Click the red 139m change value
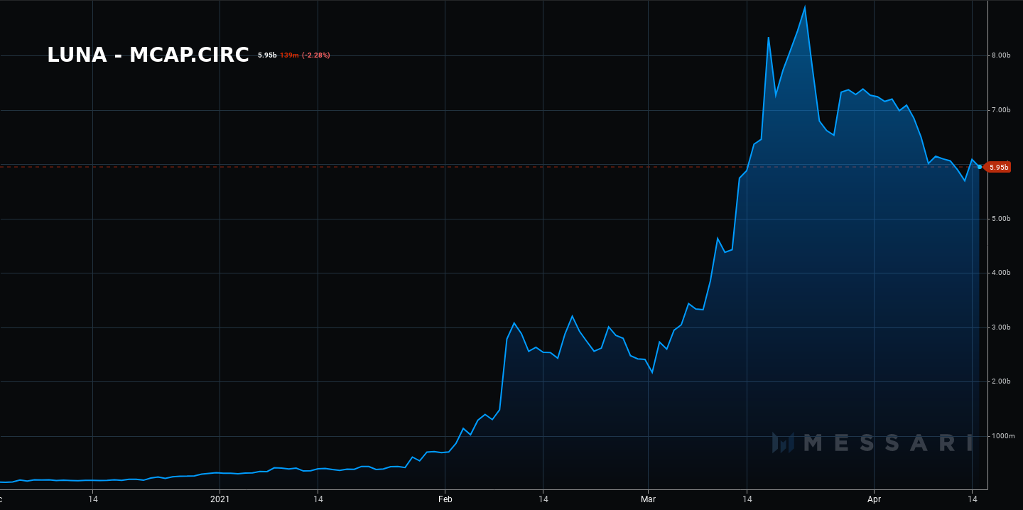 tap(289, 55)
